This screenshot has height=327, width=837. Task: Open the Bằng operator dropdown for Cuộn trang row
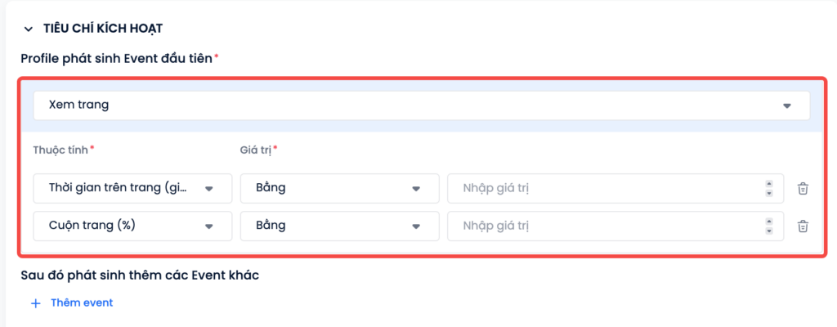point(339,226)
